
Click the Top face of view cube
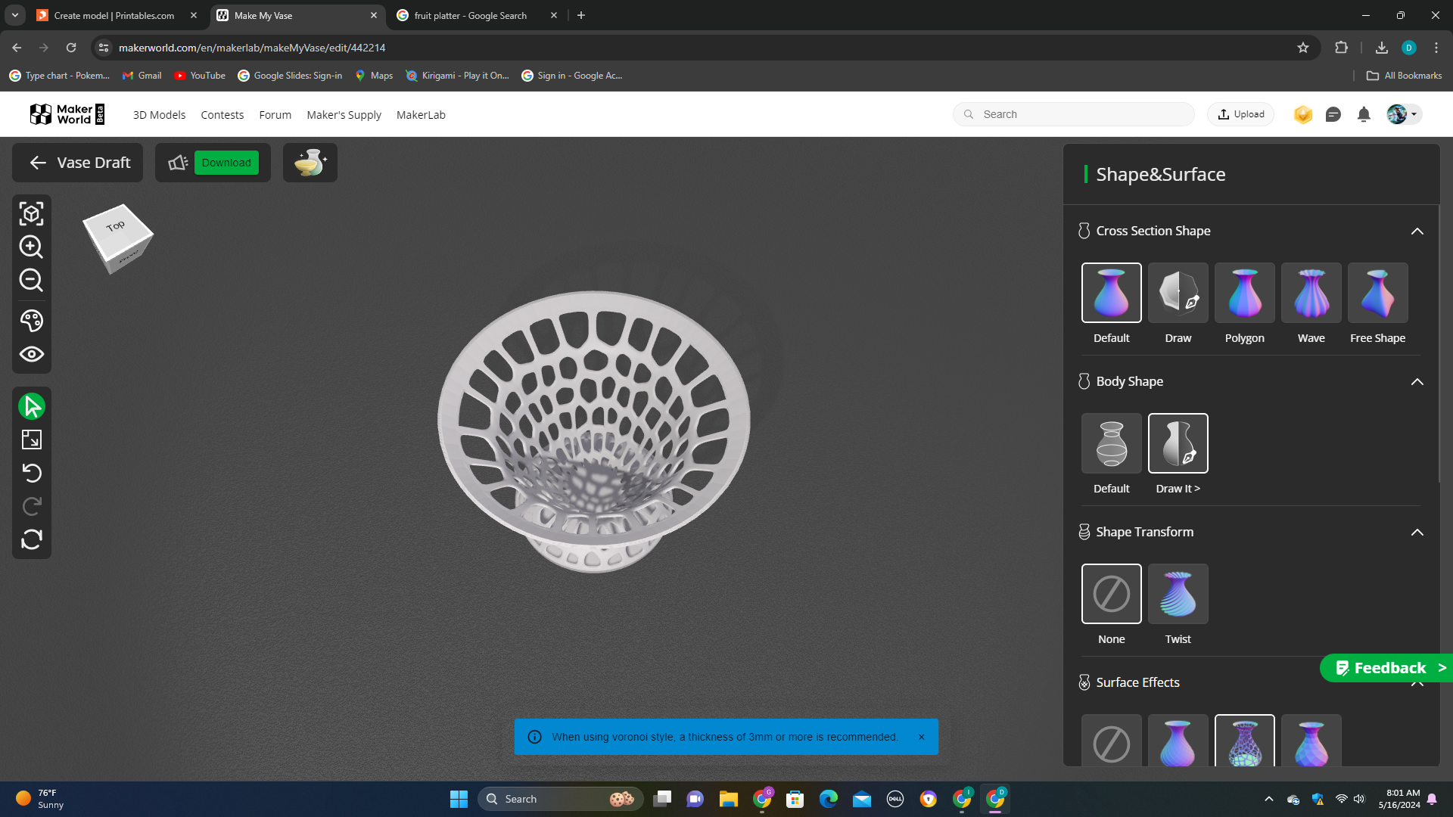(115, 226)
